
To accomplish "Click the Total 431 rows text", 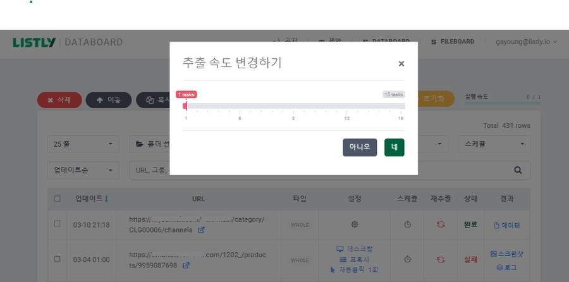I will tap(506, 126).
